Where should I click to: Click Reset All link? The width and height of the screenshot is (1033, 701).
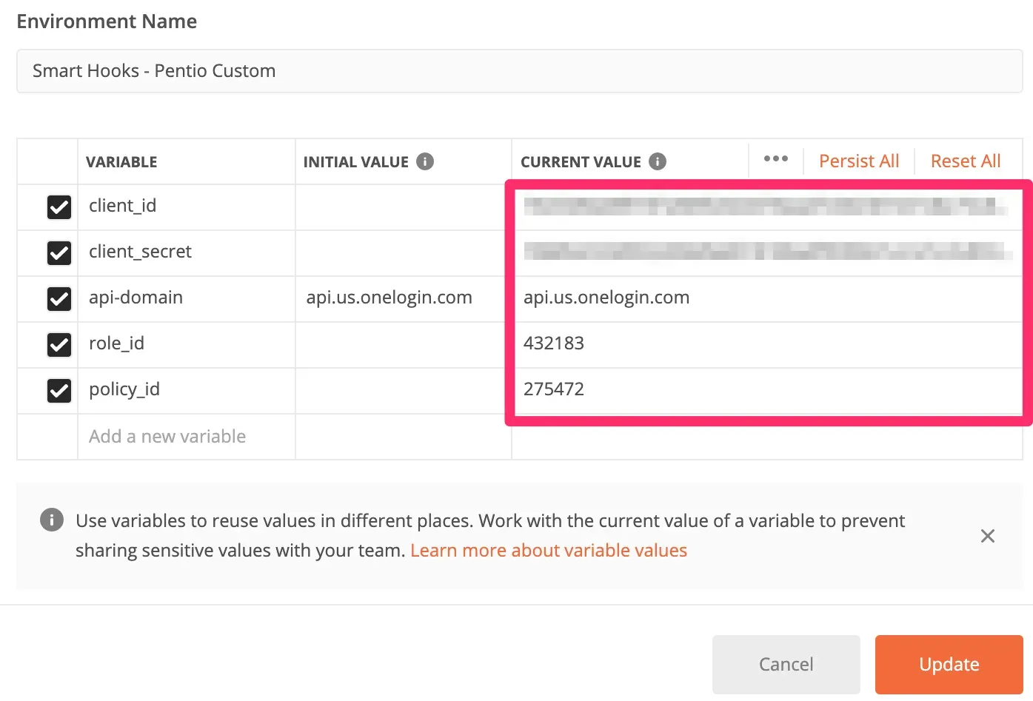click(965, 161)
